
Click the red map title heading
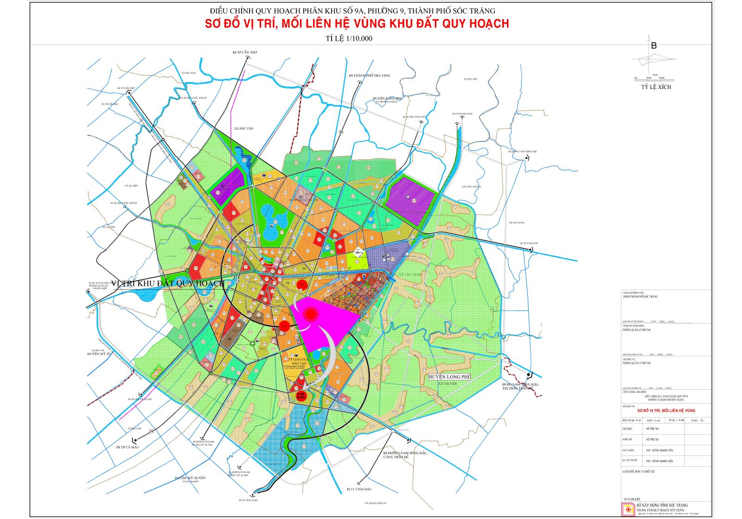coord(357,24)
